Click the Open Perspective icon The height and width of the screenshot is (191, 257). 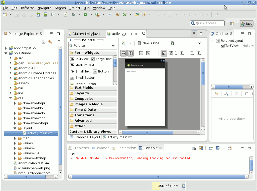tap(232, 23)
